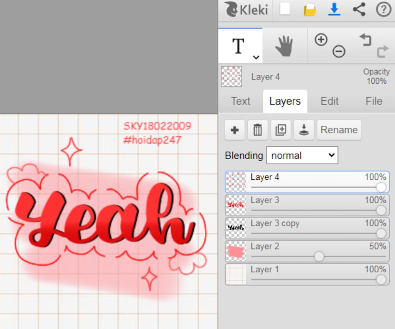395x329 pixels.
Task: Zoom out with the minus magnifier
Action: pyautogui.click(x=339, y=52)
